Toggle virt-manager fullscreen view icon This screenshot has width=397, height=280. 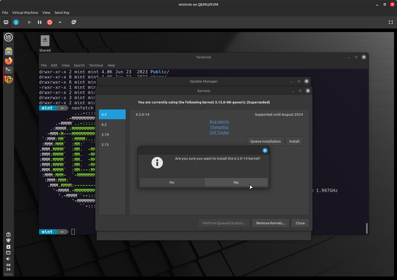click(391, 22)
